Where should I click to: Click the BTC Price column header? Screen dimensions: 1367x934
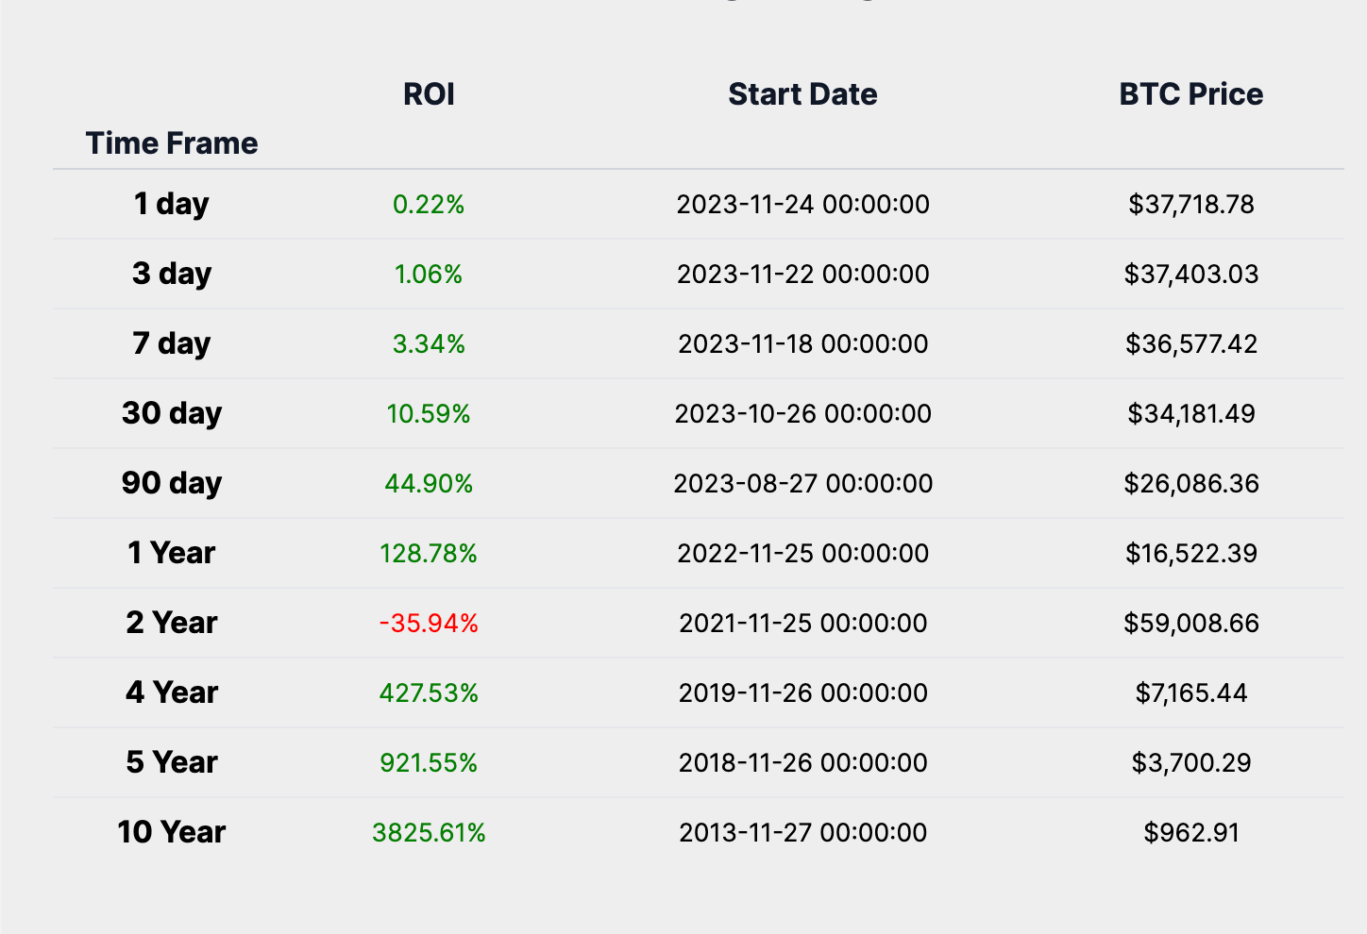pyautogui.click(x=1190, y=94)
